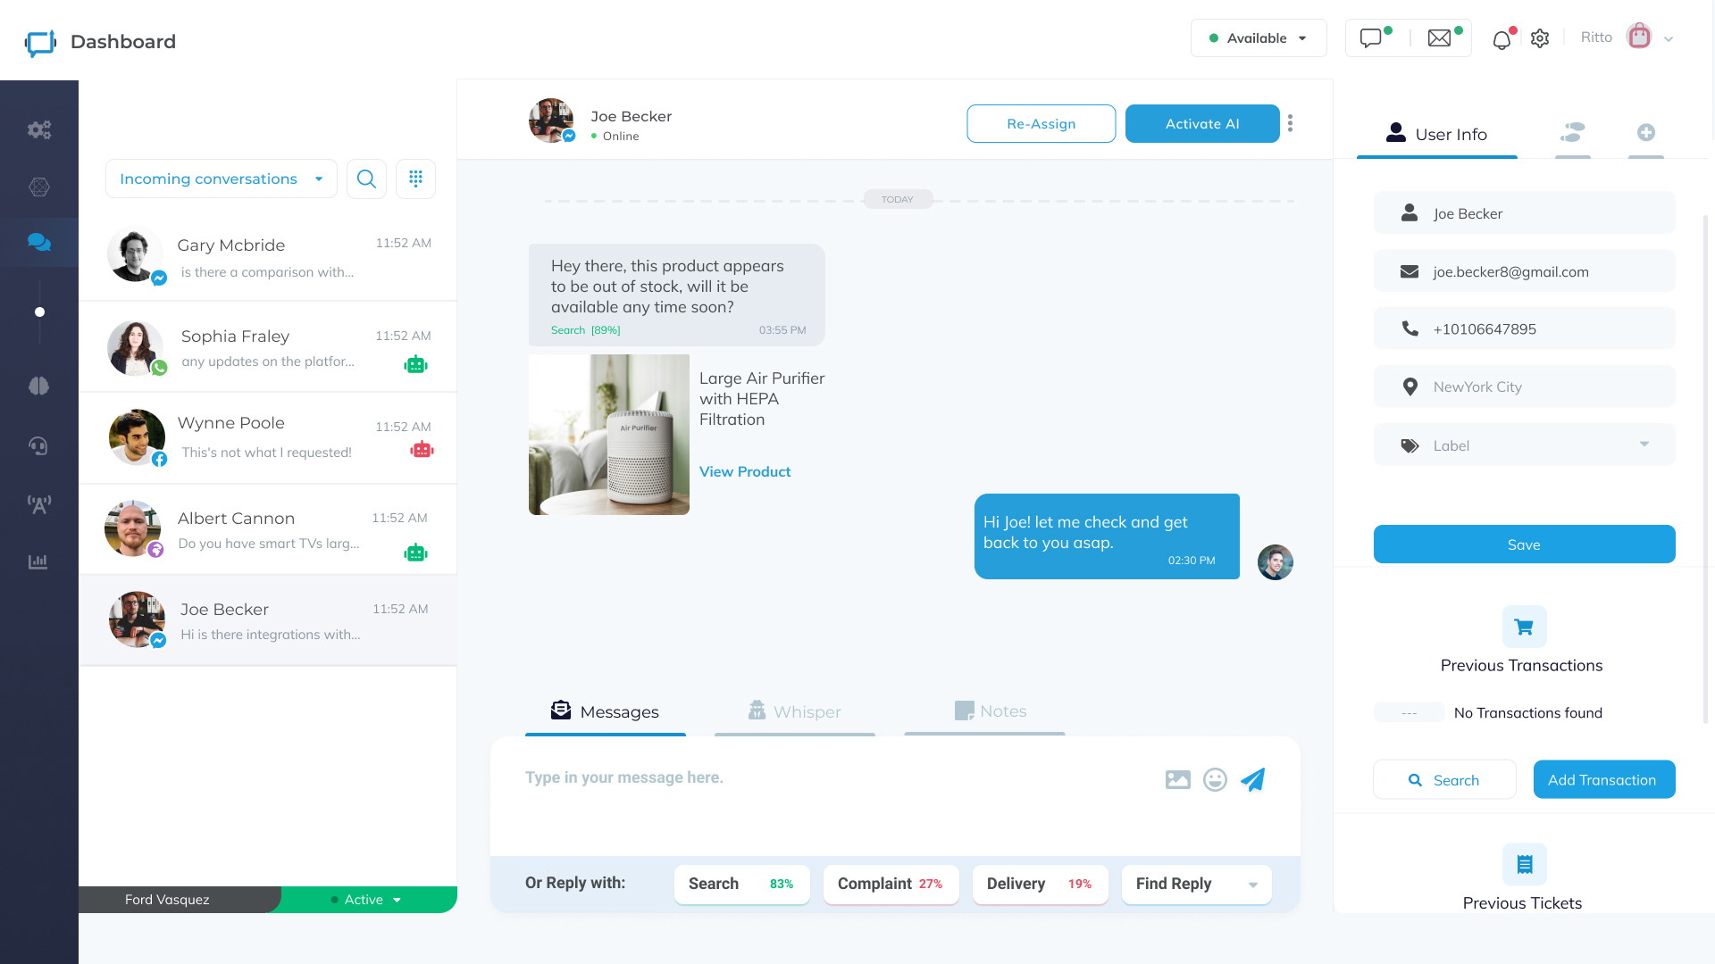Click the conversation grid view icon
The image size is (1715, 964).
coord(415,179)
